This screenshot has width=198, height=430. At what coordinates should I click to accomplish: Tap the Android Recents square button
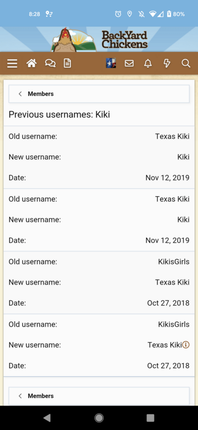pos(150,418)
